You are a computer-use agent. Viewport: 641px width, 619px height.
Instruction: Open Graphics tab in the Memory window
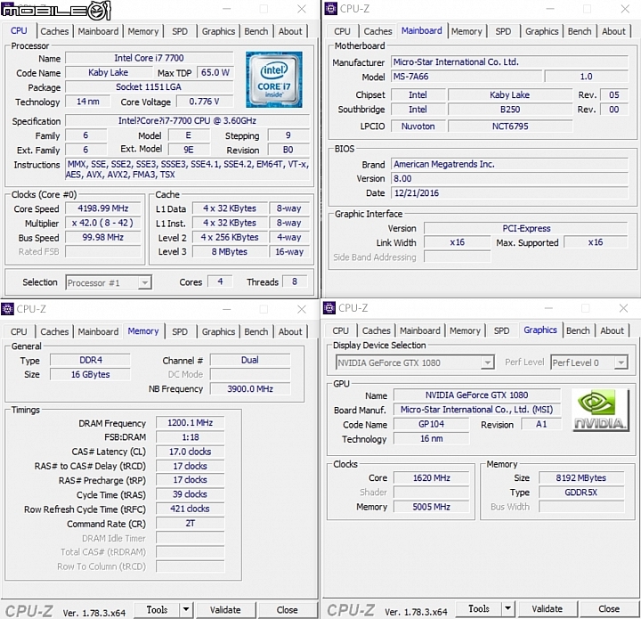click(x=218, y=331)
